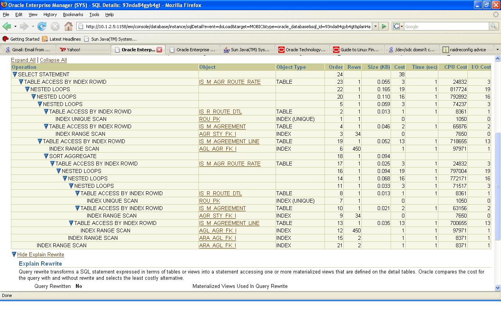The width and height of the screenshot is (501, 313).
Task: Switch to the Yahoo! tab
Action: pos(83,50)
